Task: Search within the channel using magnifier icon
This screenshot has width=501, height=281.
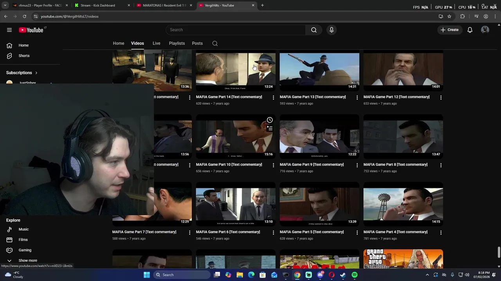Action: [x=215, y=43]
